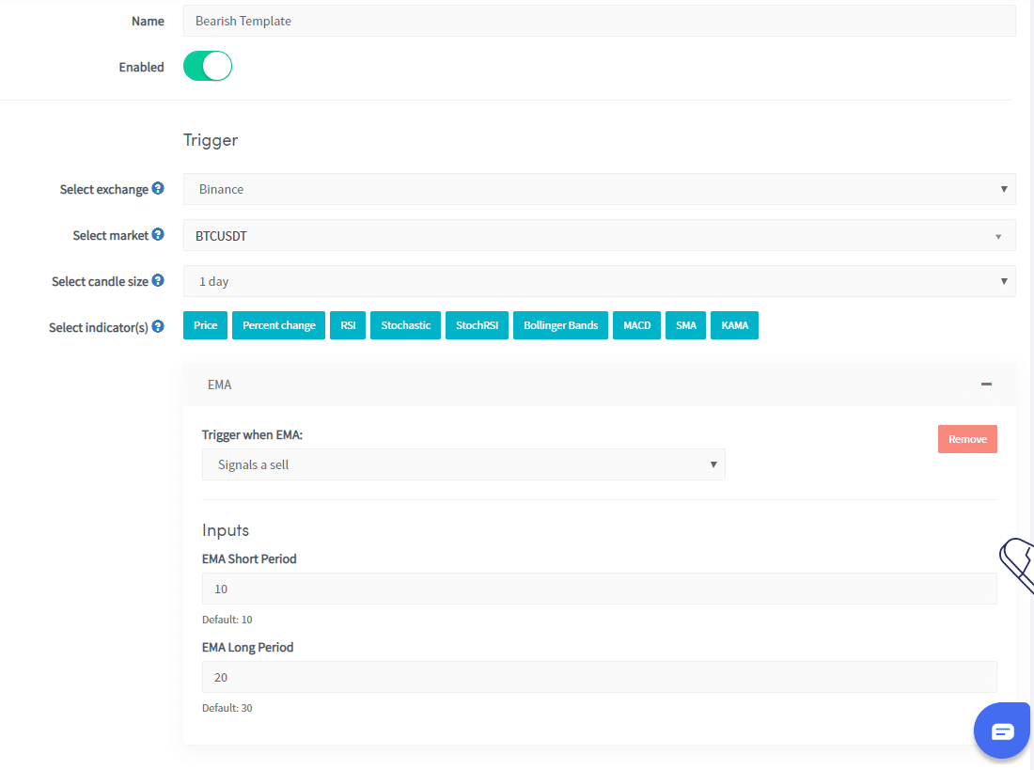
Task: Click the EMA Long Period input
Action: tap(599, 677)
